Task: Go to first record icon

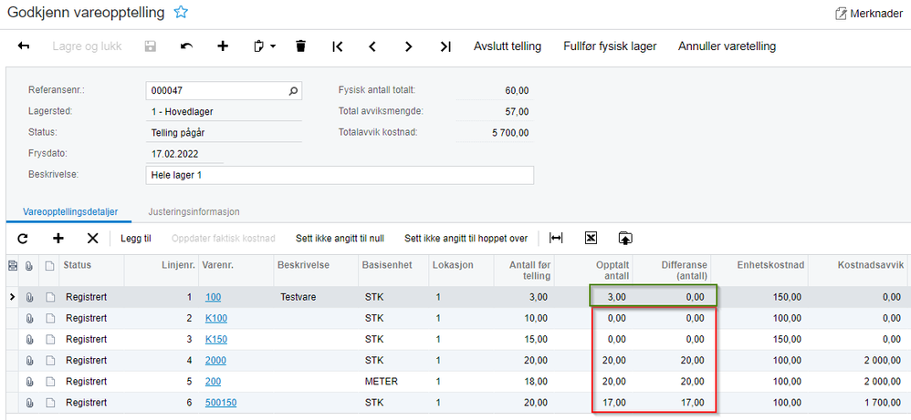Action: (x=338, y=46)
